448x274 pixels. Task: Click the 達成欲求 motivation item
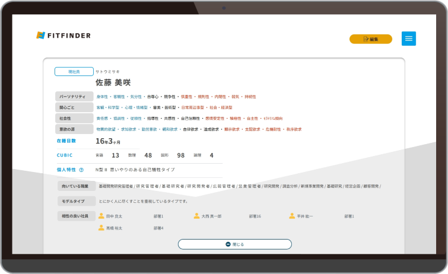pyautogui.click(x=211, y=129)
